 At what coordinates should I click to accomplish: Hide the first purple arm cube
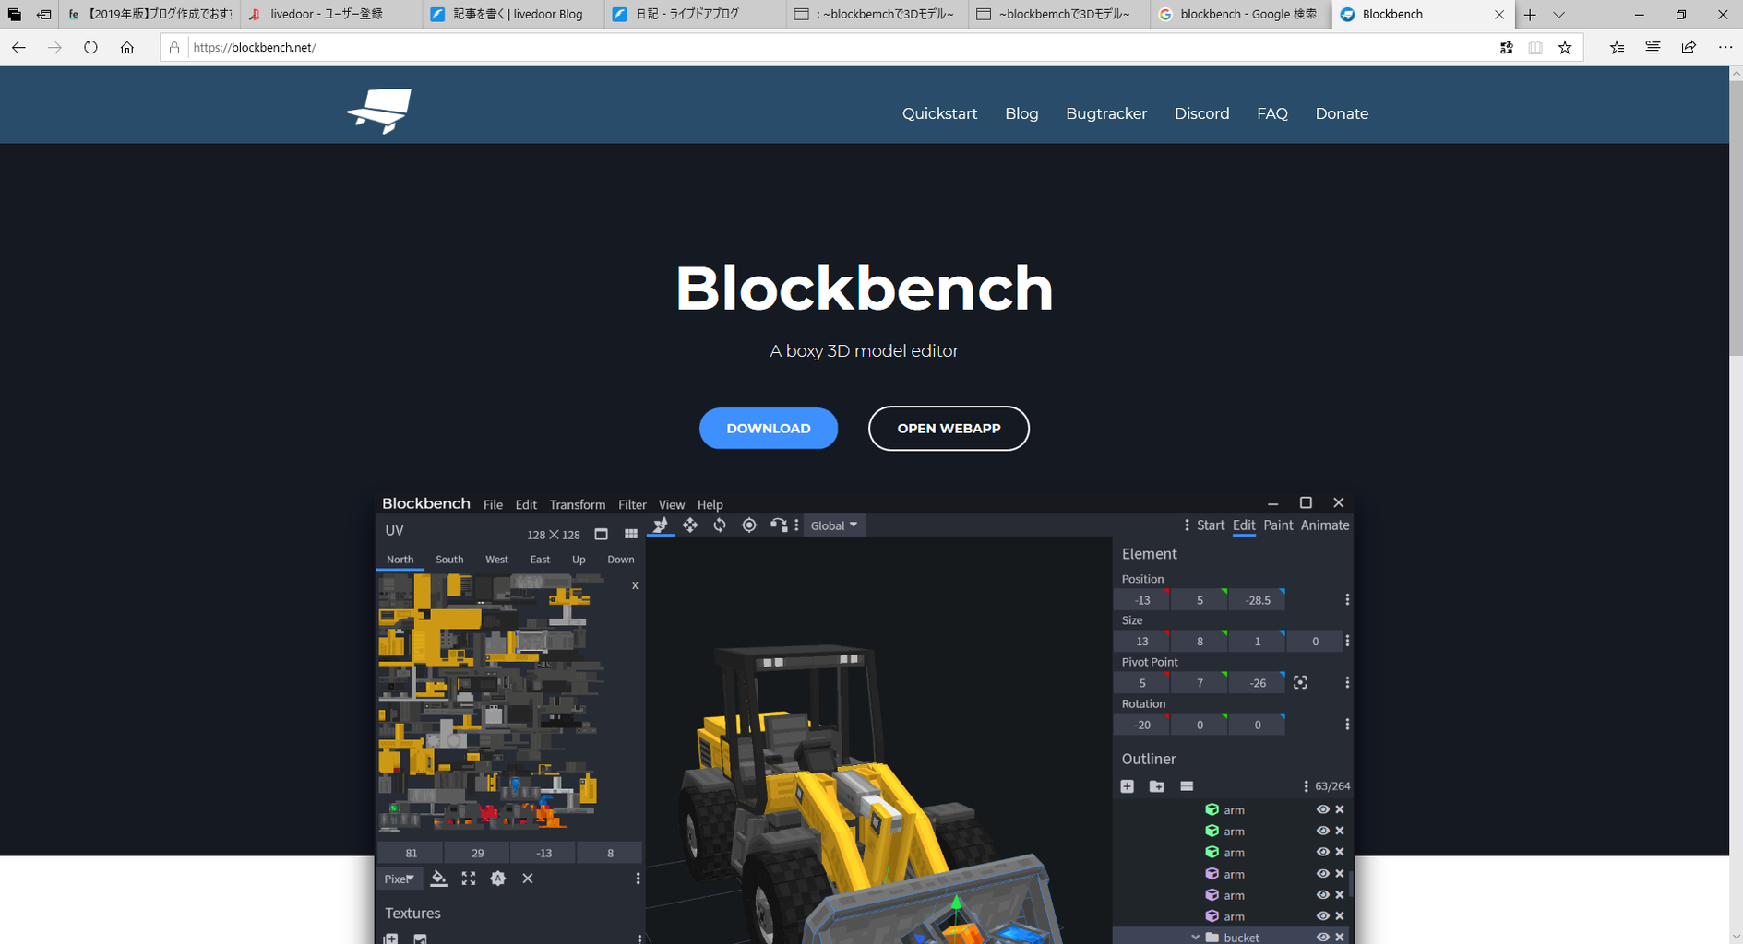1322,874
